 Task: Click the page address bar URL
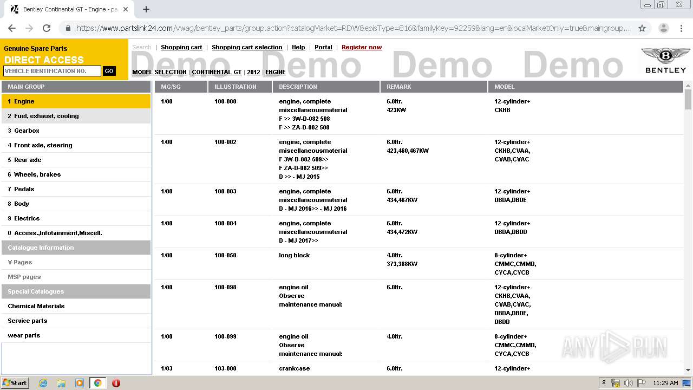tap(353, 28)
